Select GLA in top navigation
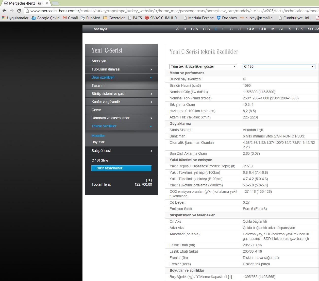319x281 pixels. point(251,29)
